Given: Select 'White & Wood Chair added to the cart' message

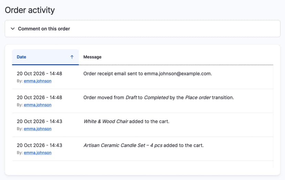Looking at the screenshot, I should pyautogui.click(x=126, y=121).
